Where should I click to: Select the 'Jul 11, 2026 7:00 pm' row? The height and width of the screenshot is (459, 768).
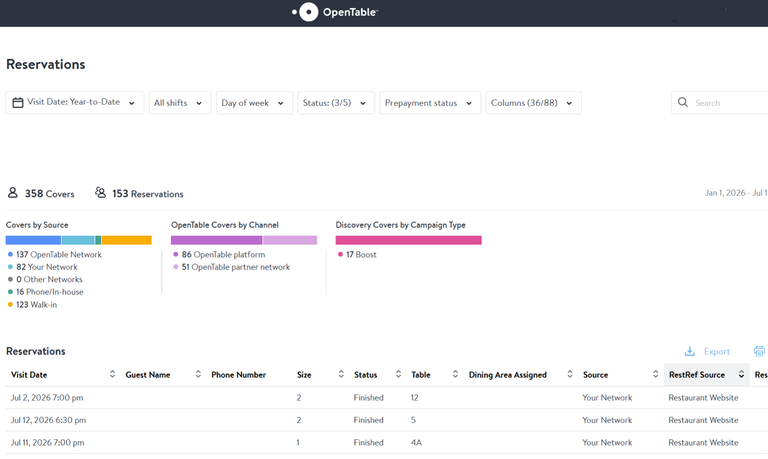click(387, 442)
